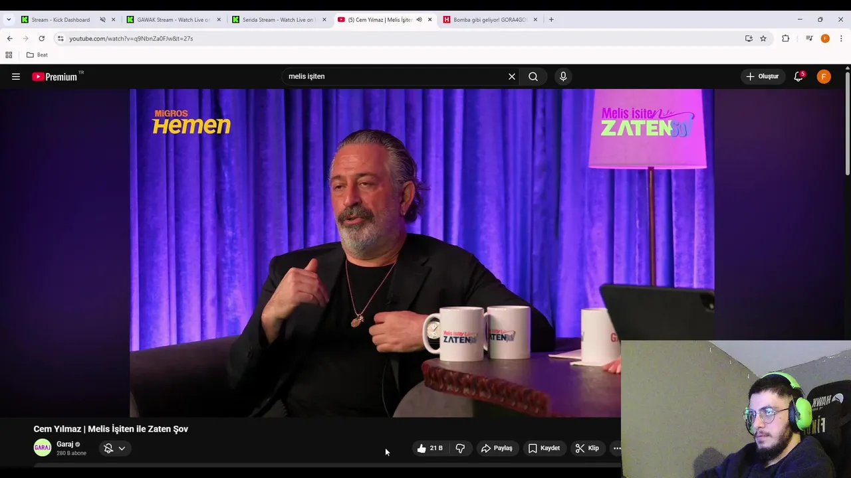The width and height of the screenshot is (851, 478).
Task: Reload the current page
Action: pos(41,39)
